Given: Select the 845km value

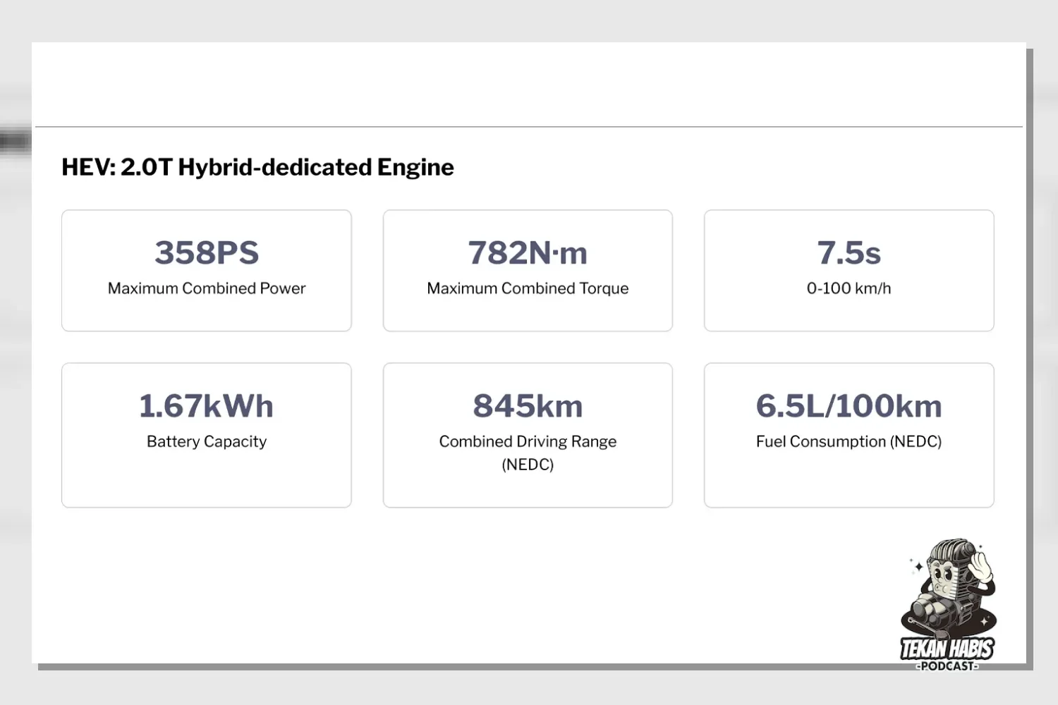Looking at the screenshot, I should 528,406.
